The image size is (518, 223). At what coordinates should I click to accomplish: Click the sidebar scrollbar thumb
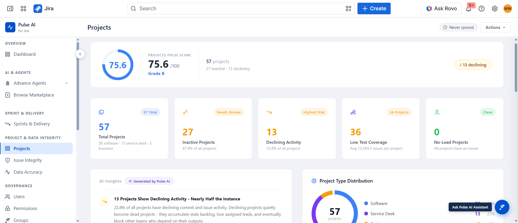(78, 86)
